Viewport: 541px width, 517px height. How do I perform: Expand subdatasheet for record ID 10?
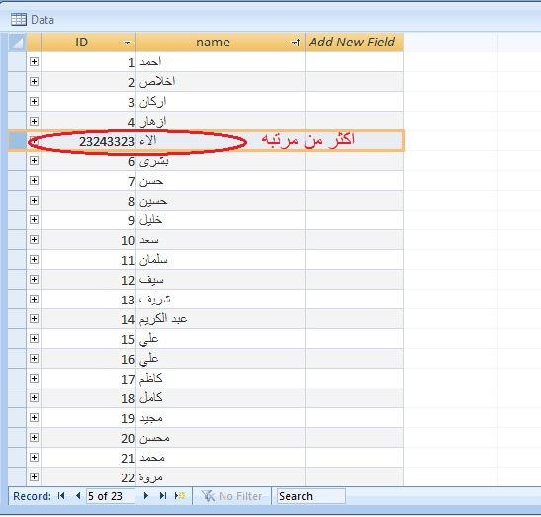point(34,239)
